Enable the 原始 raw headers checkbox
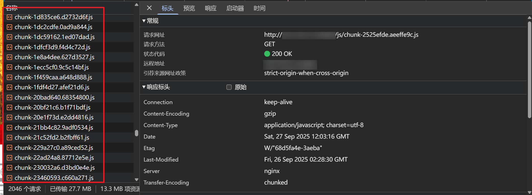 (229, 87)
